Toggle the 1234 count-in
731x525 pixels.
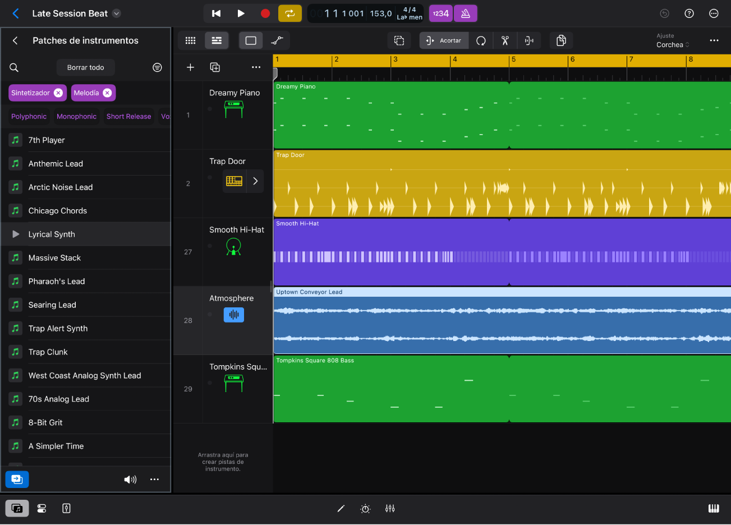(440, 13)
